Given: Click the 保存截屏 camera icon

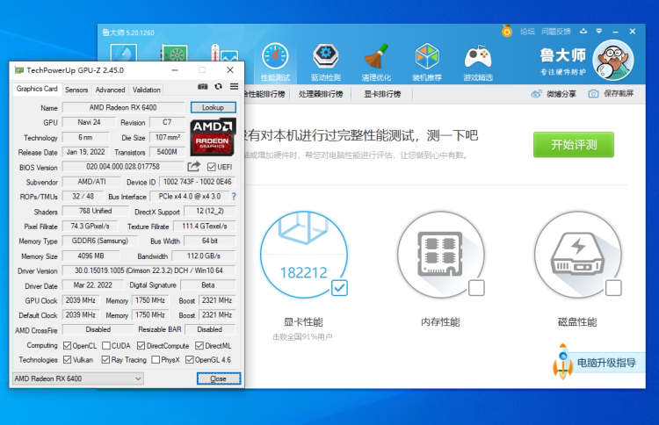Looking at the screenshot, I should coord(593,94).
